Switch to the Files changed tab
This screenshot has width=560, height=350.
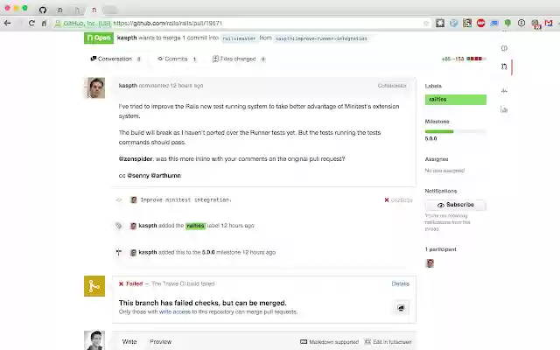coord(239,59)
